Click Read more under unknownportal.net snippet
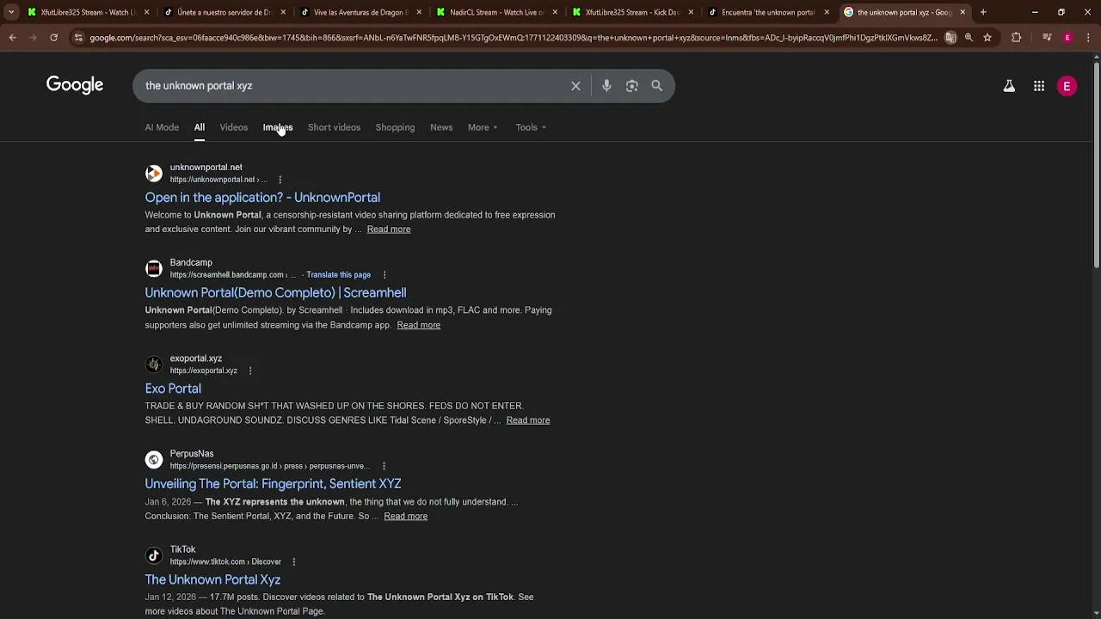 [x=389, y=230]
